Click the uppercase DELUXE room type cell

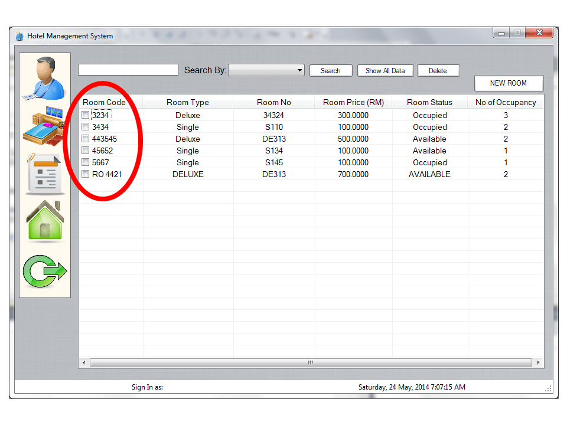(x=188, y=174)
